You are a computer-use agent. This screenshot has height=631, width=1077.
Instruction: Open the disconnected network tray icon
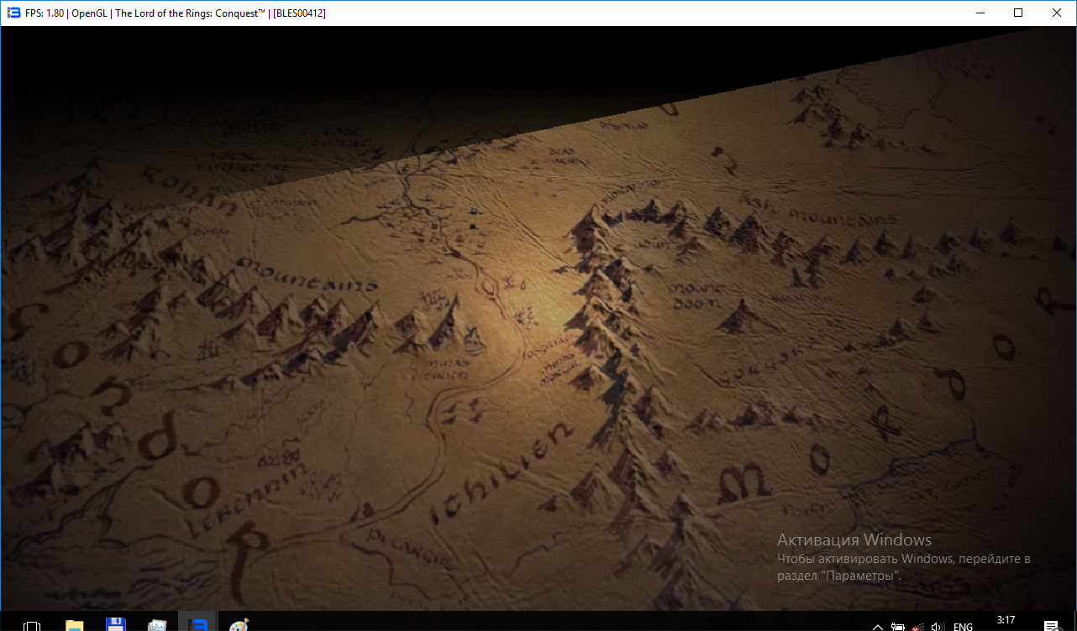[x=919, y=626]
